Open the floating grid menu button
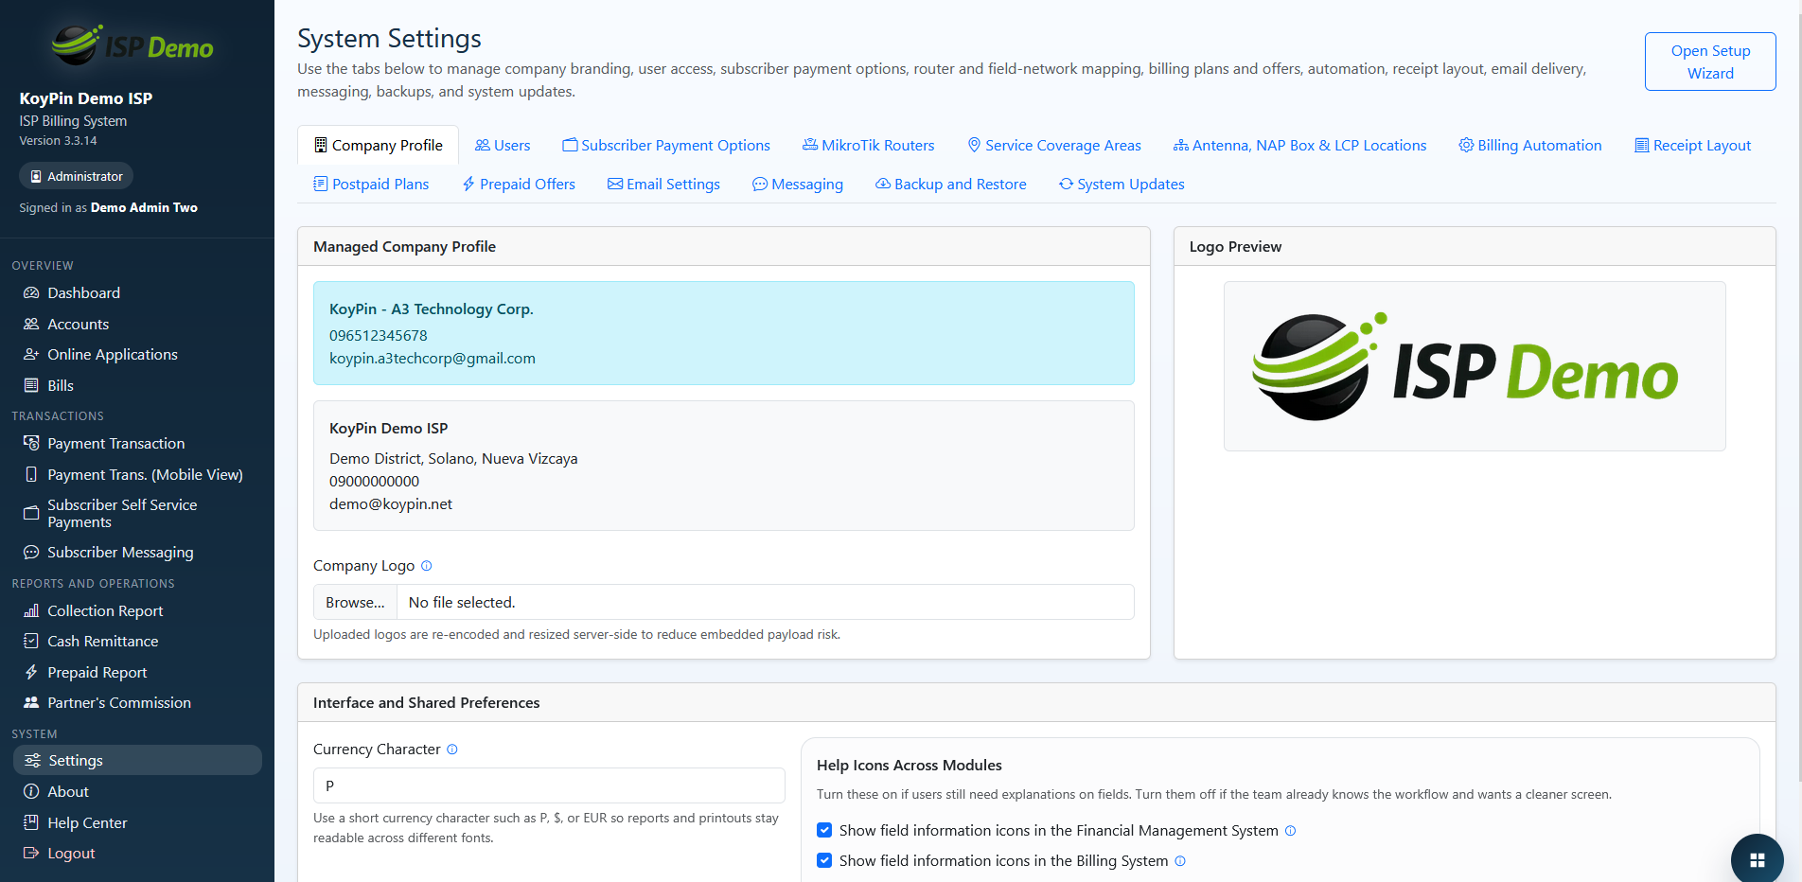1802x882 pixels. [1758, 859]
